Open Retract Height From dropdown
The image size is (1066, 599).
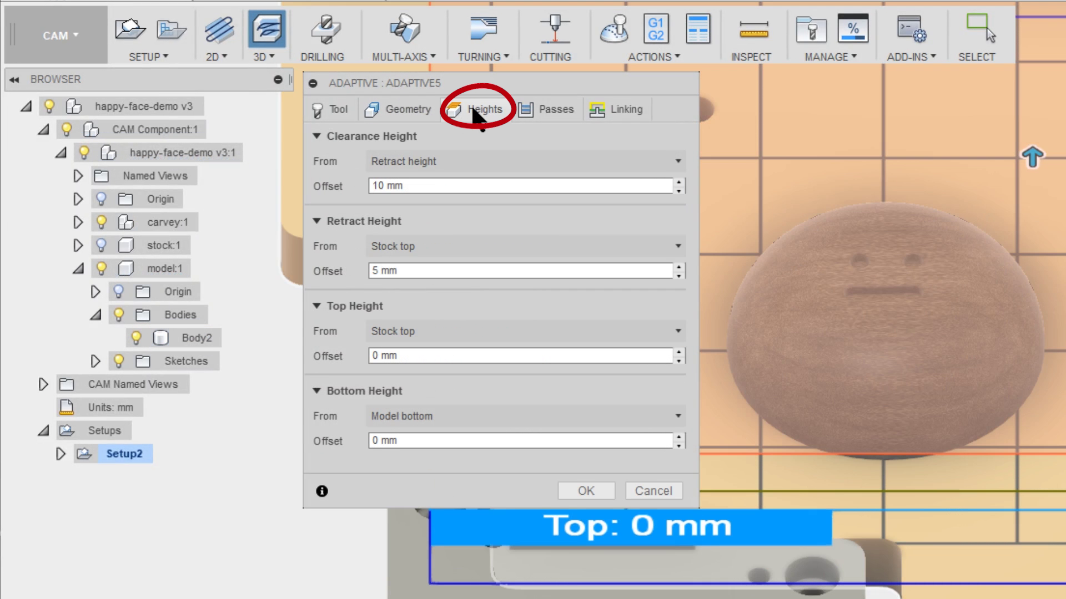pyautogui.click(x=524, y=246)
